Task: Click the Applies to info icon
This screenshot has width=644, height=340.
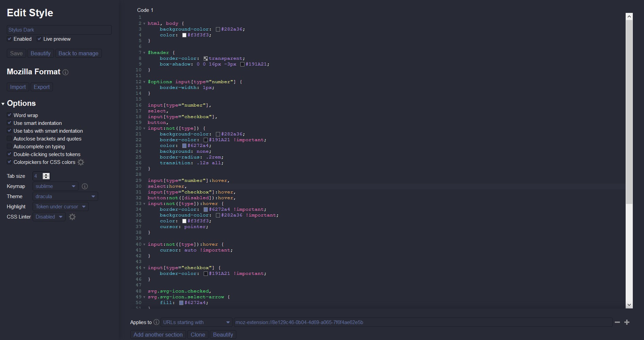Action: point(156,322)
